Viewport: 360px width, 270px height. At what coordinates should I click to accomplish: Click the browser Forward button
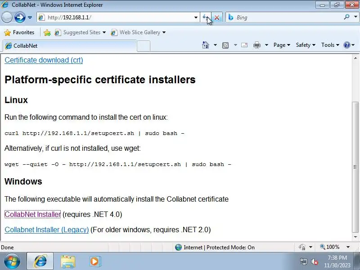tap(20, 18)
